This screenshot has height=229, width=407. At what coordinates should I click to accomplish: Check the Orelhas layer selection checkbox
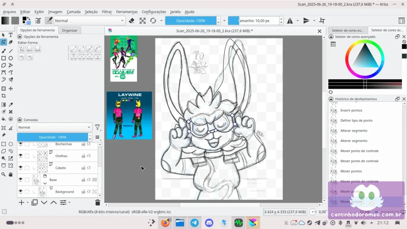tap(27, 156)
